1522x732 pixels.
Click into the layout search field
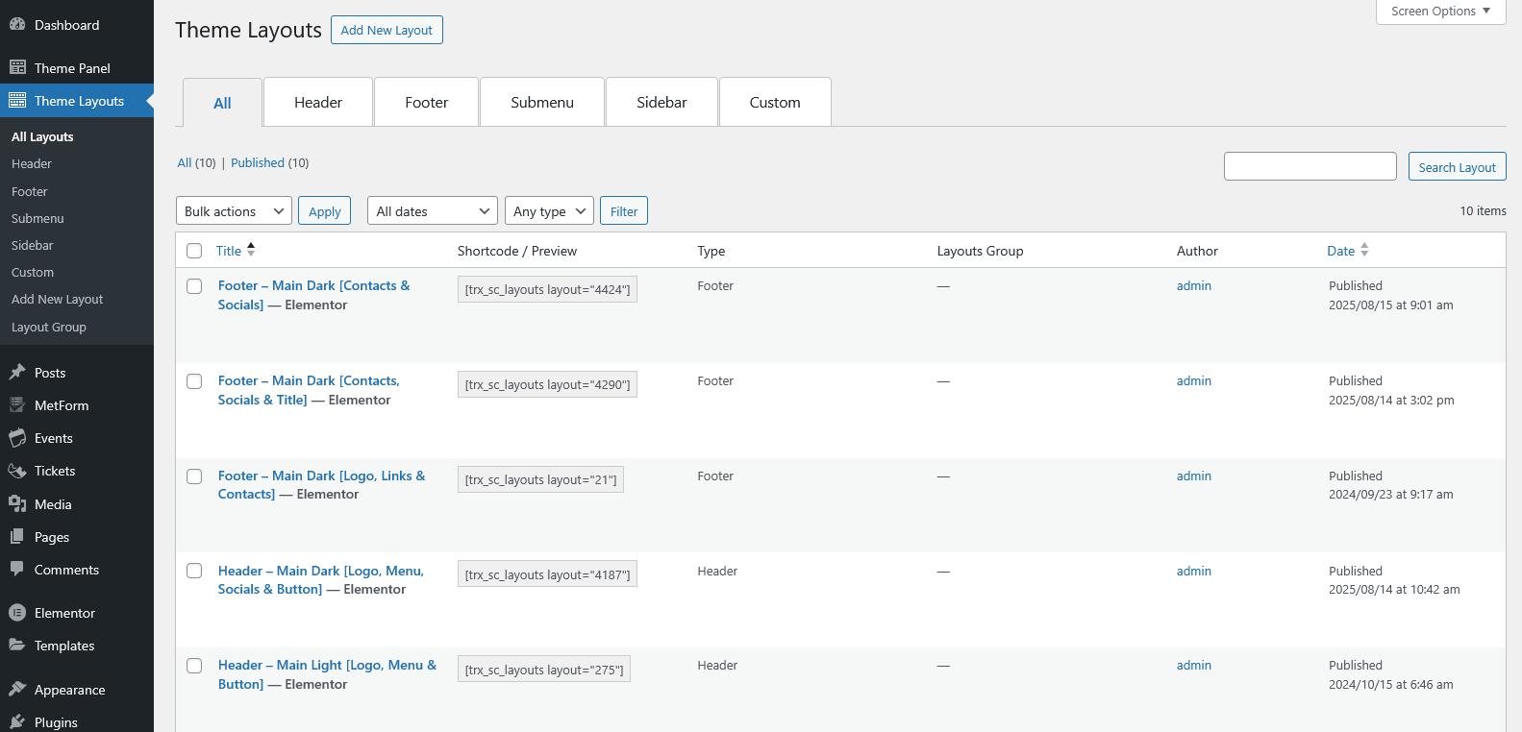(1310, 166)
